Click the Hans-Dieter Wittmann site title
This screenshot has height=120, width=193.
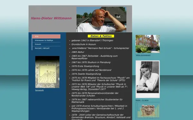51,18
